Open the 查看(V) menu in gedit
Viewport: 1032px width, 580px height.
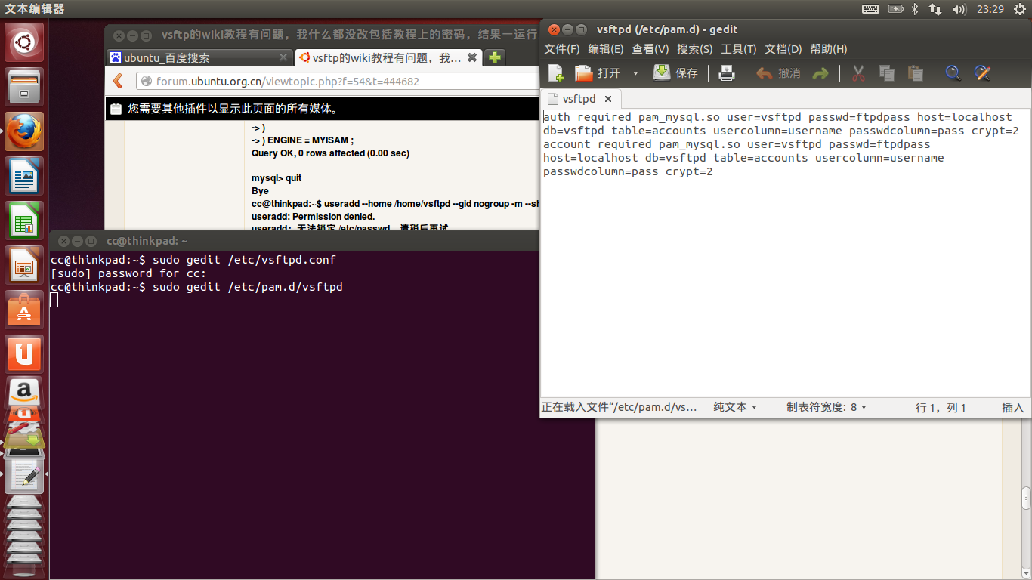(650, 49)
